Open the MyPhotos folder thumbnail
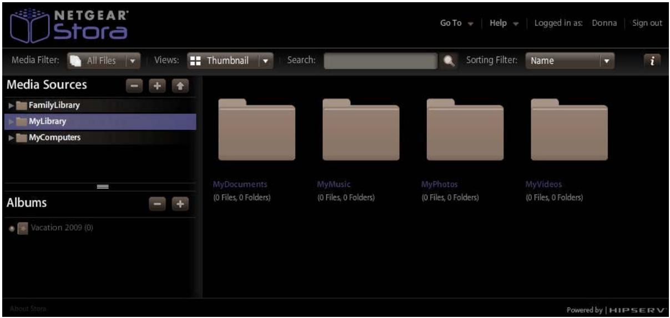 point(465,130)
